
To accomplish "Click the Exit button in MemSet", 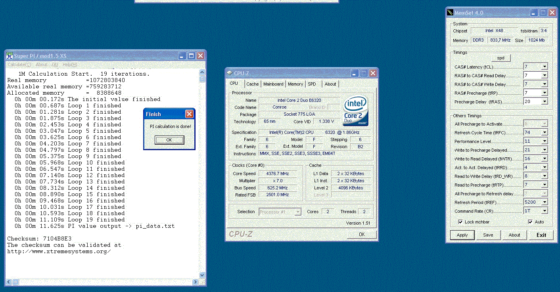I will click(x=542, y=235).
